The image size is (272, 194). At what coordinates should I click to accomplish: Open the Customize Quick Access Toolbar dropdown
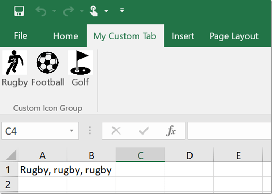[122, 11]
